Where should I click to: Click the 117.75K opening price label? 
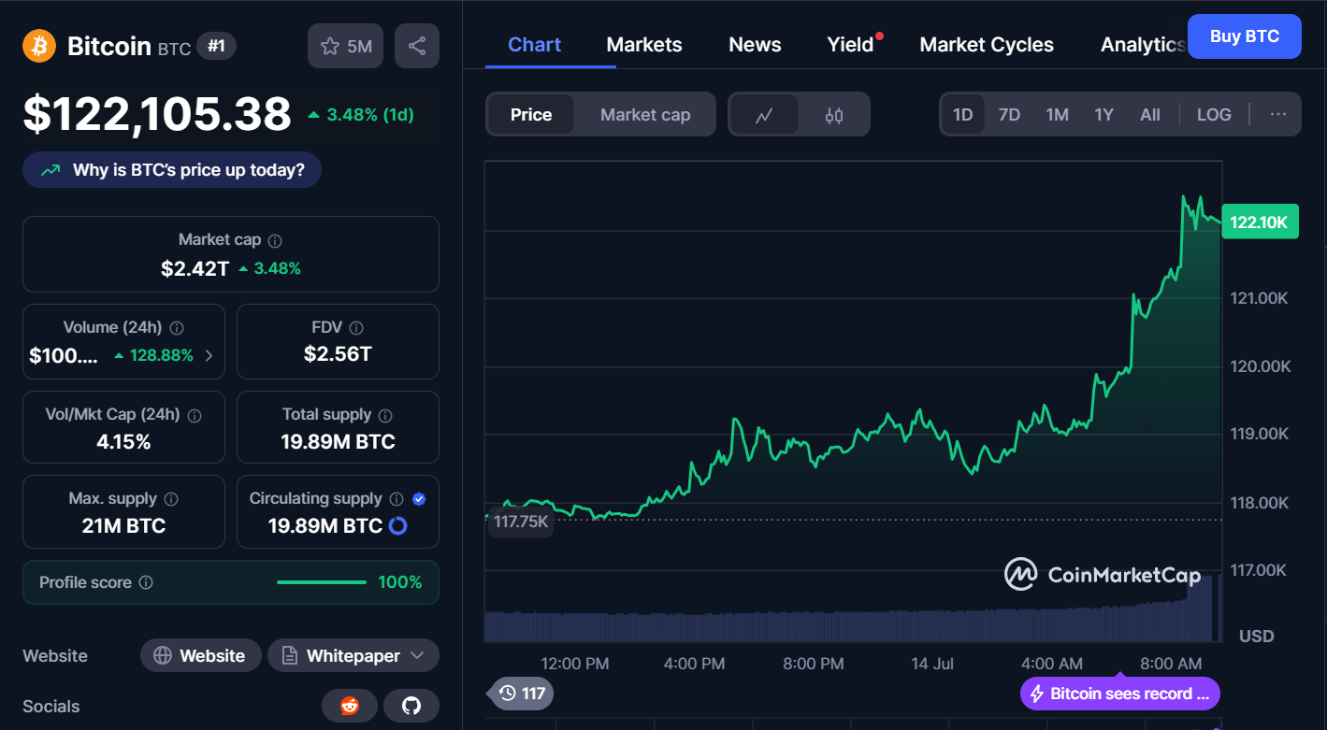pyautogui.click(x=521, y=522)
